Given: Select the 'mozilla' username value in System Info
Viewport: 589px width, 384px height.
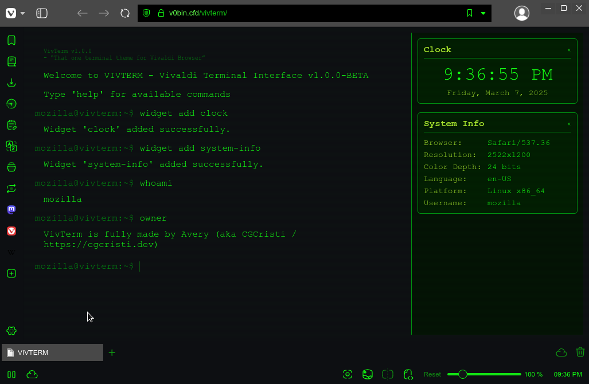Looking at the screenshot, I should 504,203.
